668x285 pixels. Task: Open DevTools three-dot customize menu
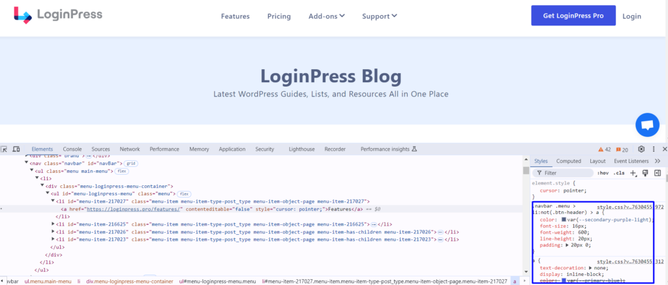pos(654,149)
